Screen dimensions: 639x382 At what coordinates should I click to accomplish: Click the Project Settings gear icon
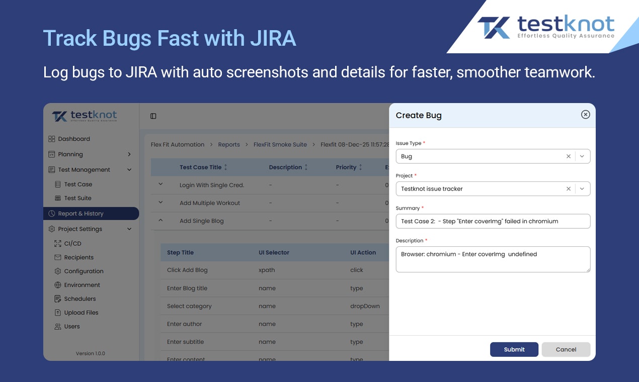[52, 229]
